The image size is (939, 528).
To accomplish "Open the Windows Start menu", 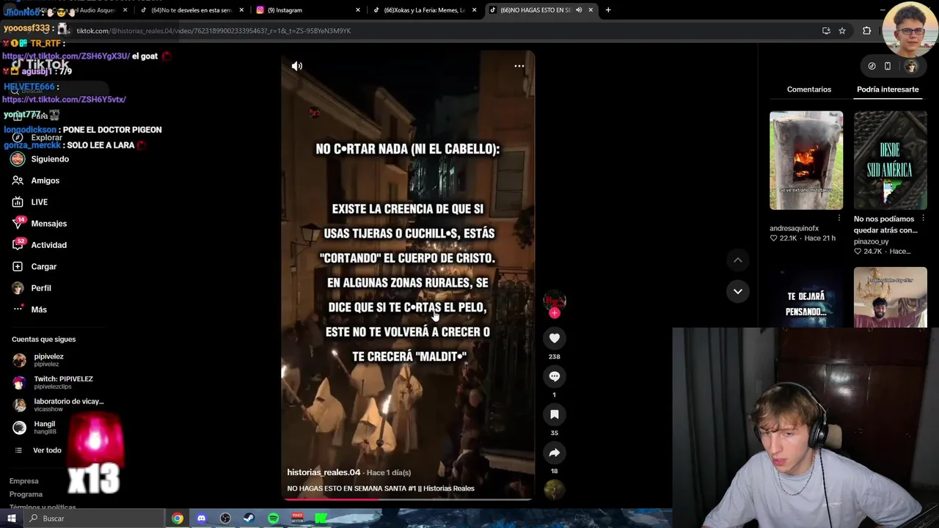I will coord(12,518).
